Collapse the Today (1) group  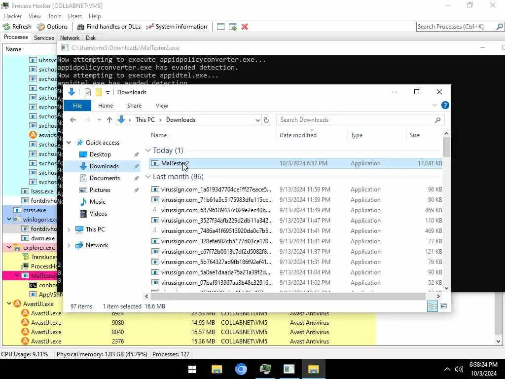click(148, 151)
